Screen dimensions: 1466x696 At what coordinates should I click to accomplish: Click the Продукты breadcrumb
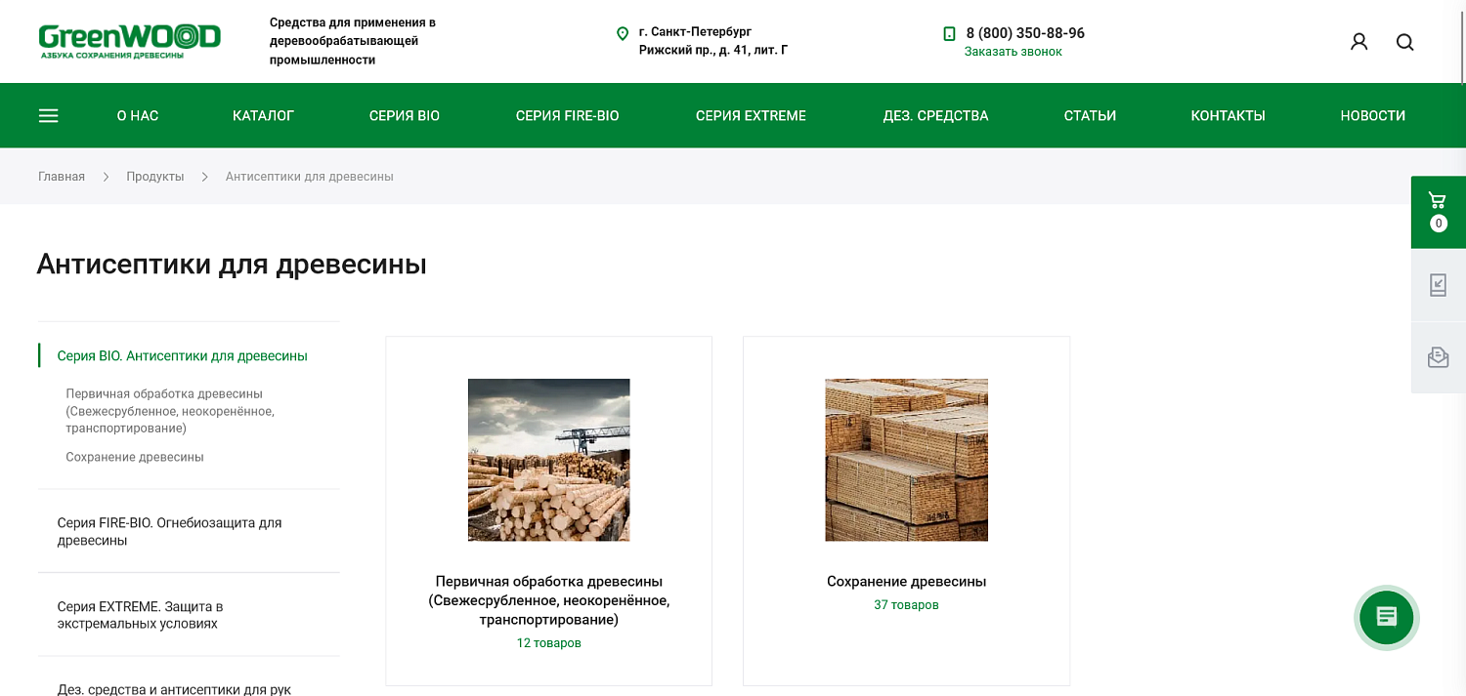click(155, 177)
